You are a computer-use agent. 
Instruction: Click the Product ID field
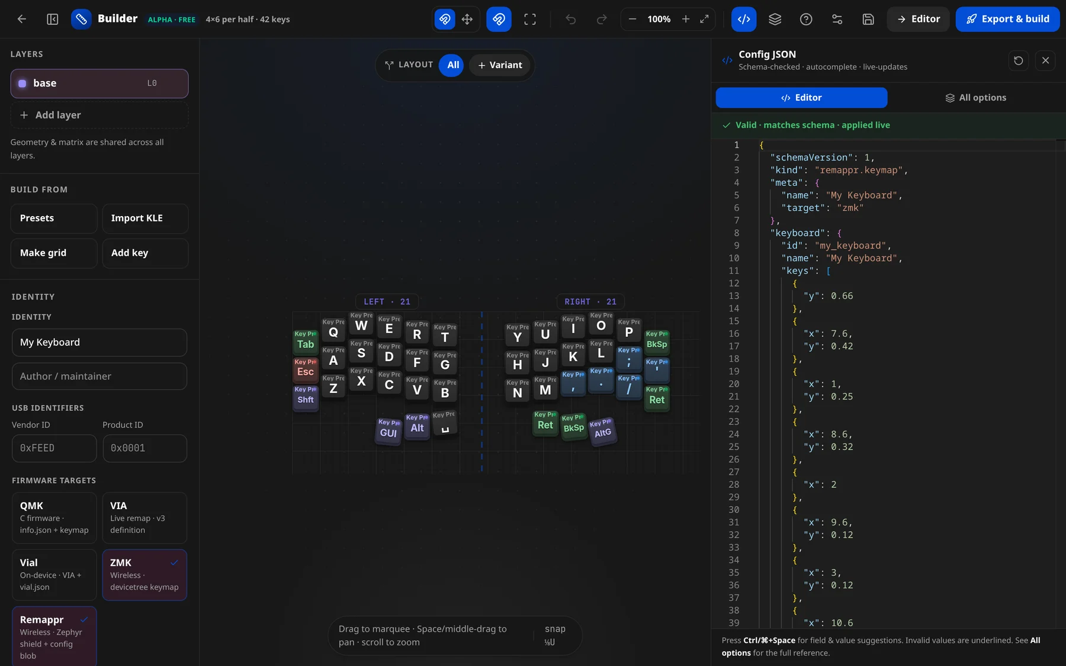[145, 449]
